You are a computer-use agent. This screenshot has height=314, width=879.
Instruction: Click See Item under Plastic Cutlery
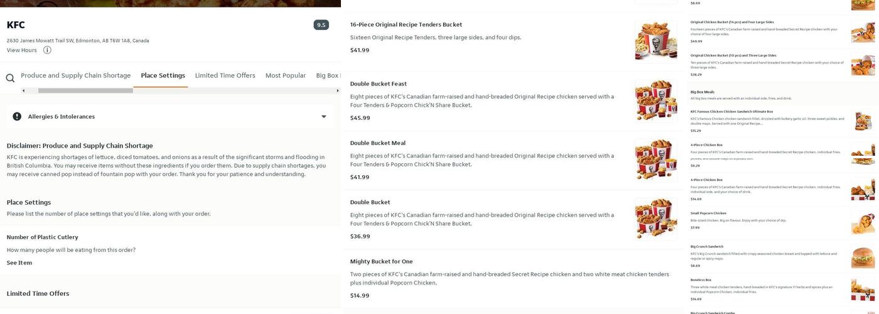pyautogui.click(x=19, y=263)
